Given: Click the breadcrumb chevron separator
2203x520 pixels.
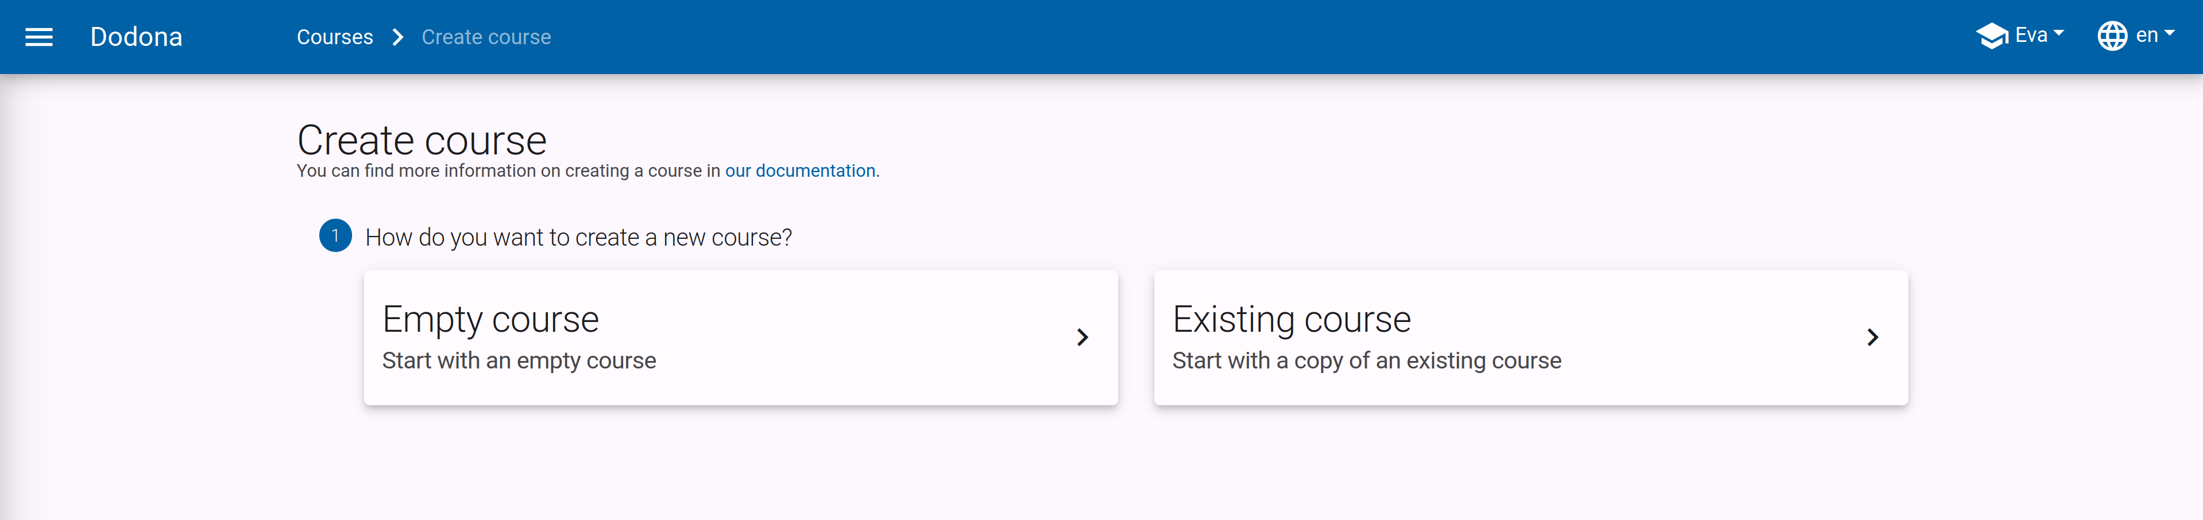Looking at the screenshot, I should point(397,37).
